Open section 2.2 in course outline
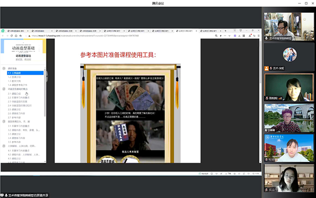The height and width of the screenshot is (198, 316). [x=19, y=98]
